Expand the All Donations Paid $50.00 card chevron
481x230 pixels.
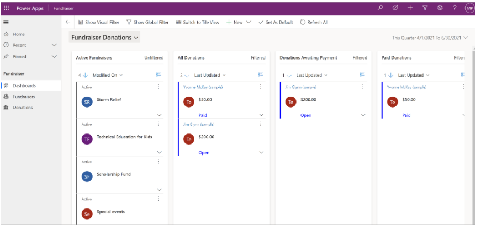tap(261, 115)
